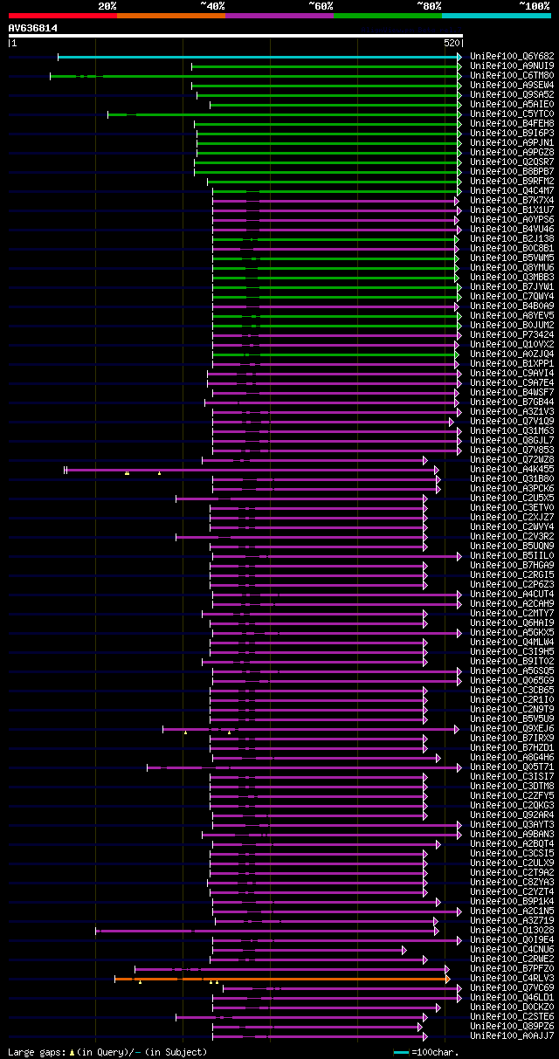Screen dimensions: 559x1059
Task: Click the UniRef100_C2U5X5 label
Action: point(512,499)
